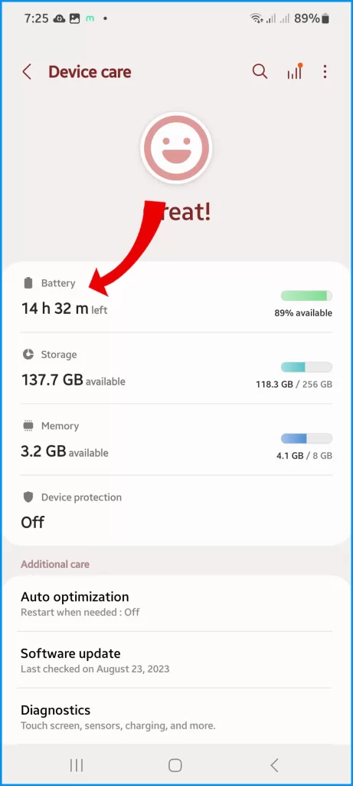
Task: Tap the back arrow beside Device care
Action: [x=27, y=71]
